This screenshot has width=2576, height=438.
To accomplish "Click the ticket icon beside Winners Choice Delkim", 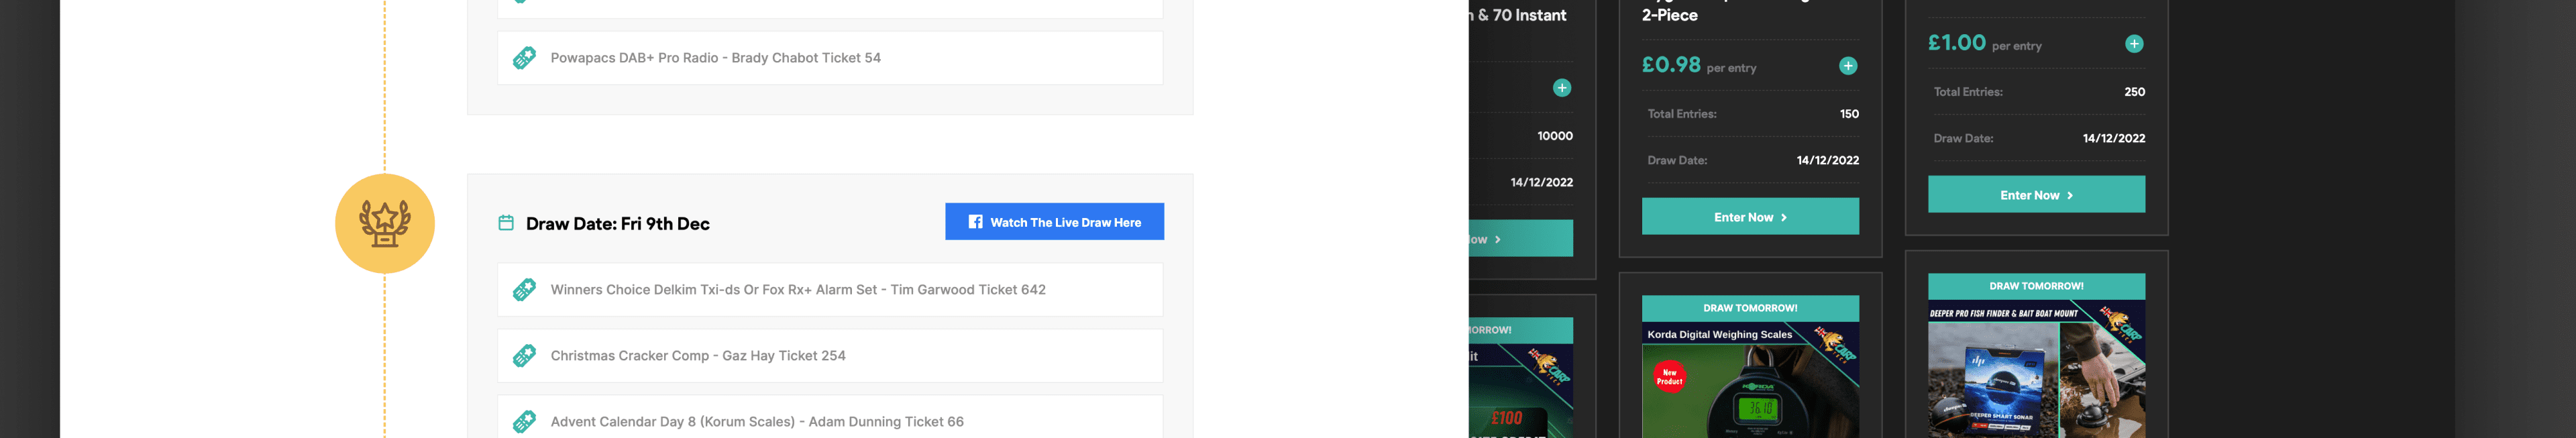I will [x=524, y=290].
